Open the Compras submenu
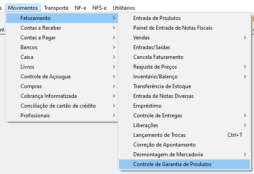Image resolution: width=254 pixels, height=174 pixels. pos(62,86)
